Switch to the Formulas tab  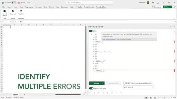click(38, 7)
